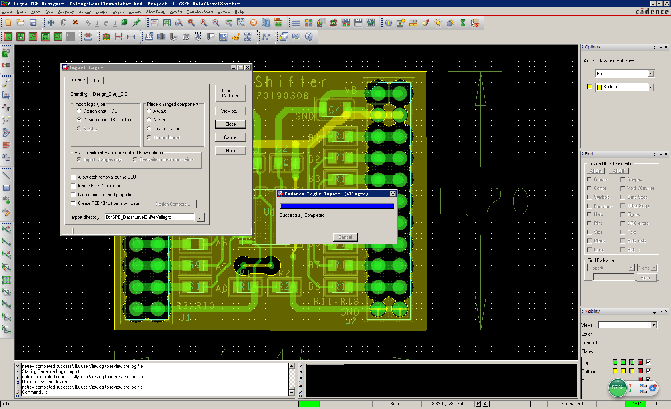Select Never for place changed component

click(149, 120)
